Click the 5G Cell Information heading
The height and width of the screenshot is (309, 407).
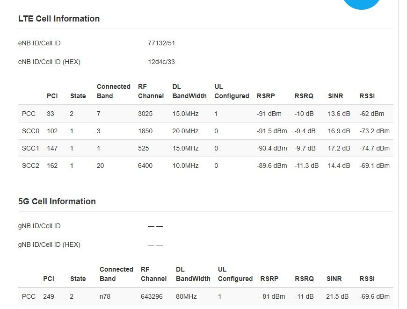tap(57, 201)
